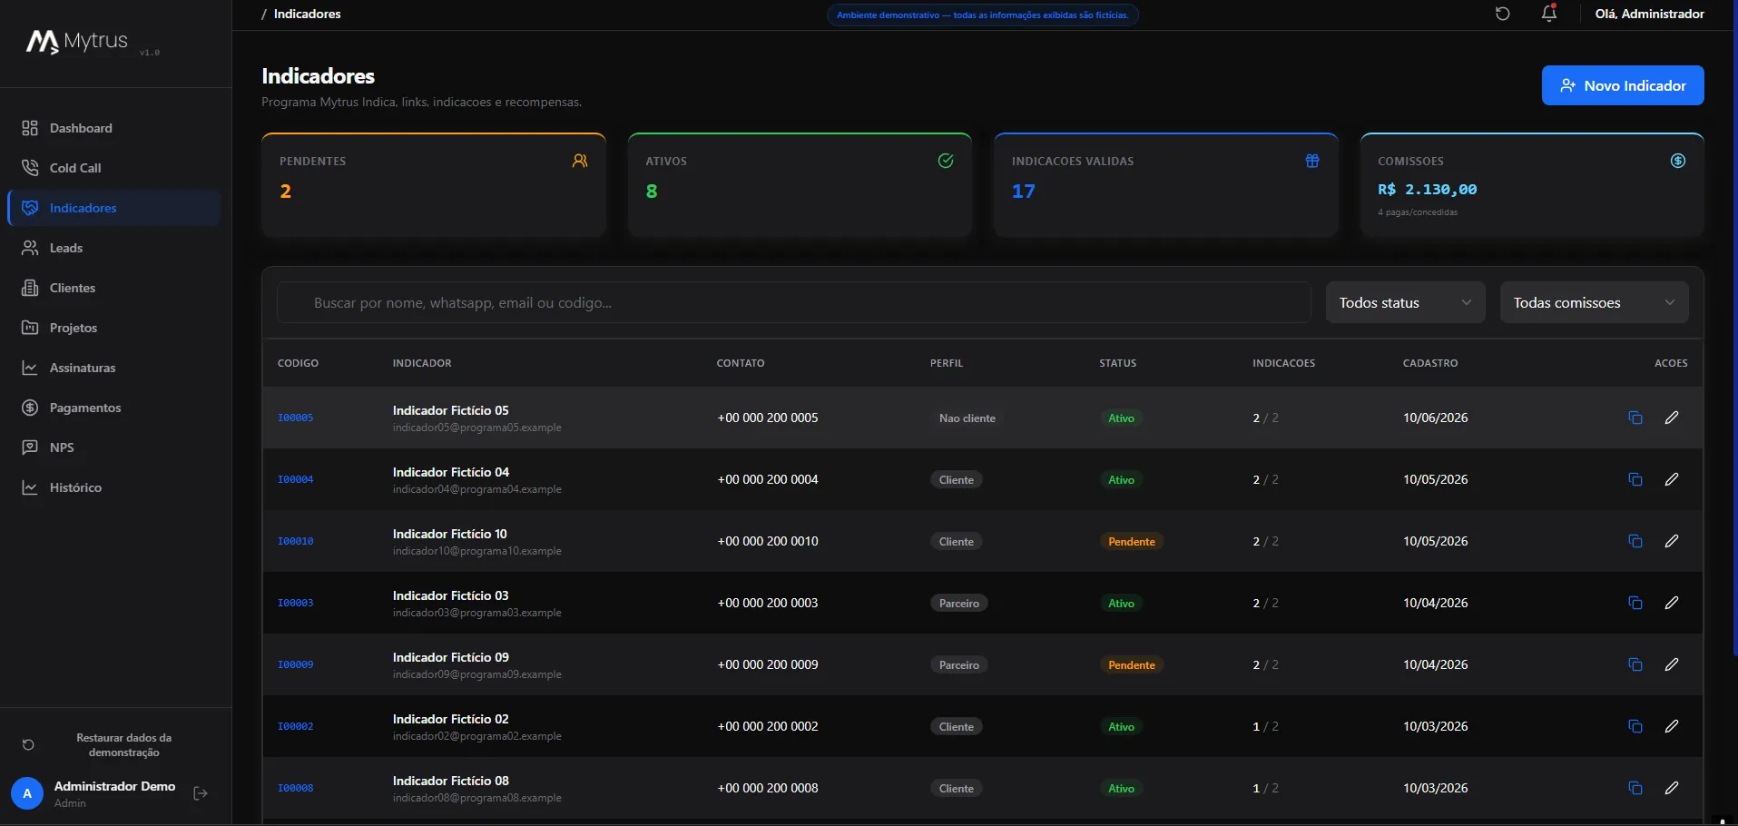Image resolution: width=1738 pixels, height=826 pixels.
Task: Open NPS in the sidebar
Action: tap(114, 447)
